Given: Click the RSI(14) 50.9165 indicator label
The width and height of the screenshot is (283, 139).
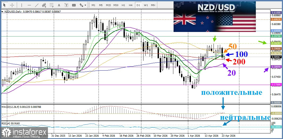Looking at the screenshot, I should click(11, 124).
